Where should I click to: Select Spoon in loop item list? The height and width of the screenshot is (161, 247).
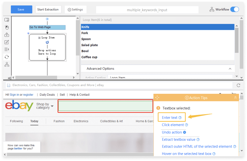click(x=158, y=39)
